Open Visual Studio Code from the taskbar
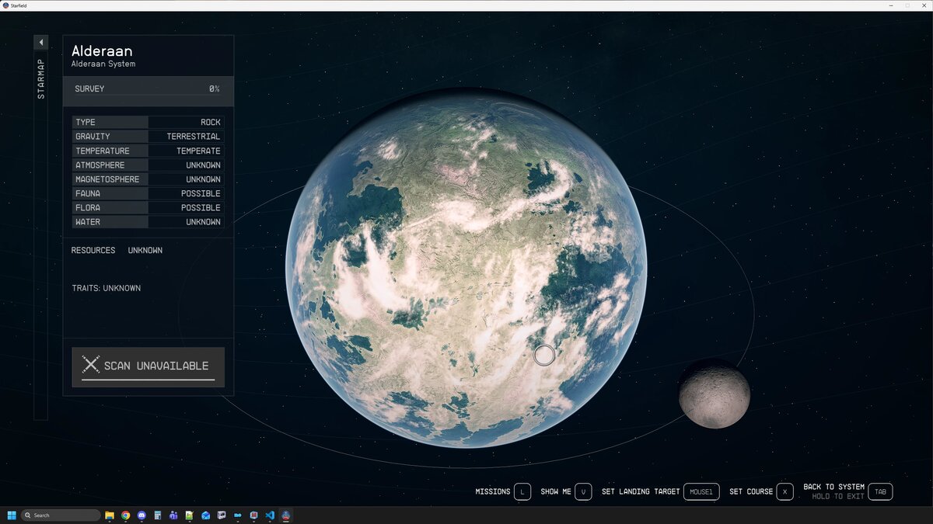 (x=270, y=515)
